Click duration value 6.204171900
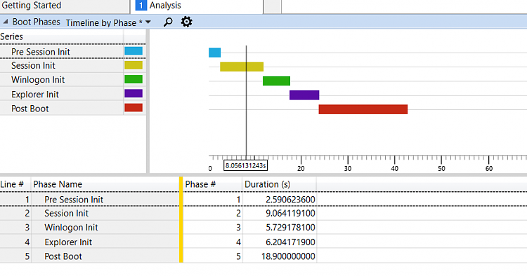Image resolution: width=527 pixels, height=276 pixels. [290, 242]
